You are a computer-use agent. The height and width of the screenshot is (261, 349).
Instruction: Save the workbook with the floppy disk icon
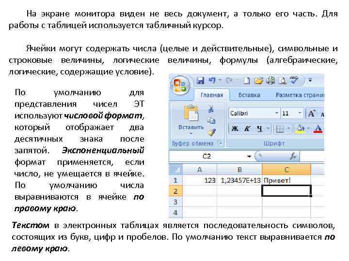(201, 81)
